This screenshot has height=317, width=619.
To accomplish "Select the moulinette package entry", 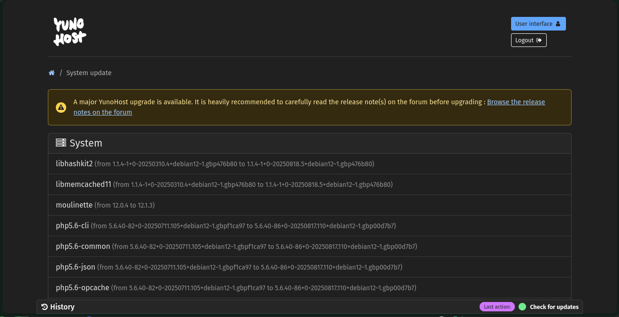I will (x=74, y=205).
